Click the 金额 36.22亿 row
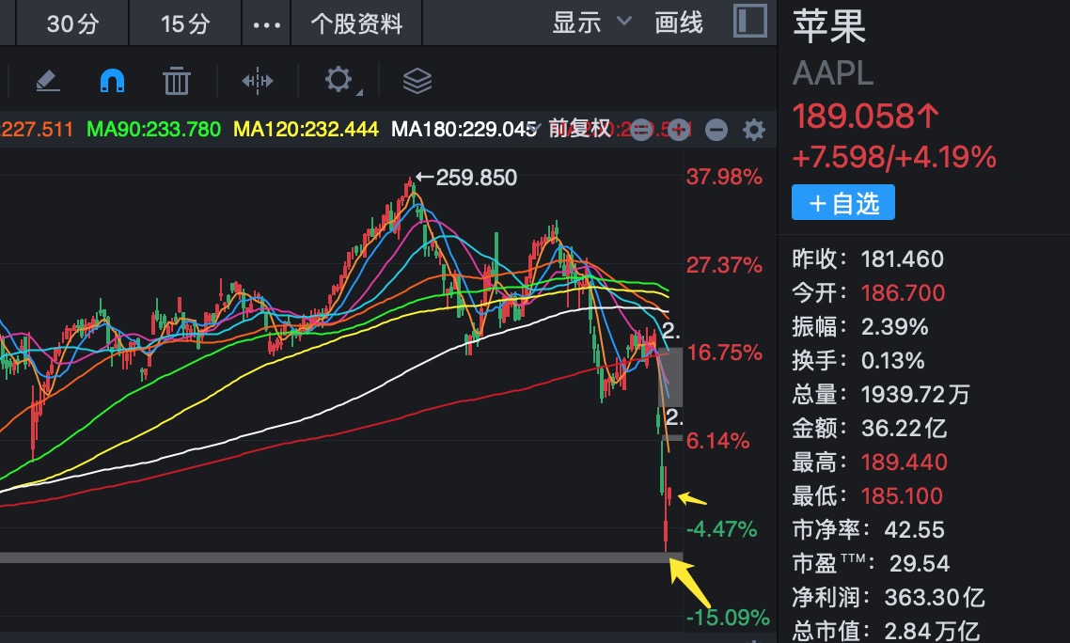This screenshot has width=1070, height=643. tap(869, 429)
